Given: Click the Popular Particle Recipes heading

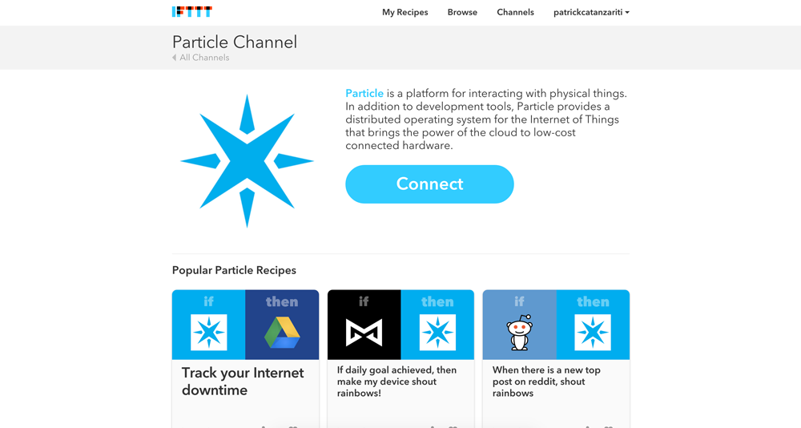Looking at the screenshot, I should [234, 270].
